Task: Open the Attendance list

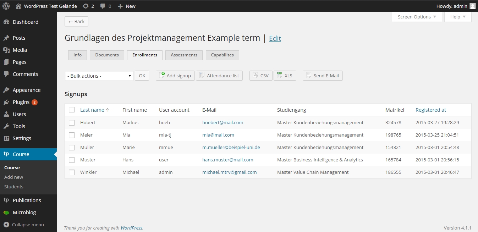Action: tap(219, 76)
